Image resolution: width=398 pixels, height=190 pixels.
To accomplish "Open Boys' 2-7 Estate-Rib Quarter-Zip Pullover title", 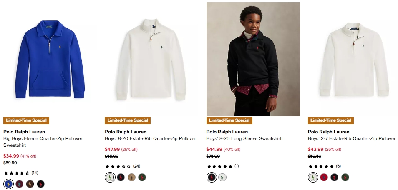I will [352, 138].
